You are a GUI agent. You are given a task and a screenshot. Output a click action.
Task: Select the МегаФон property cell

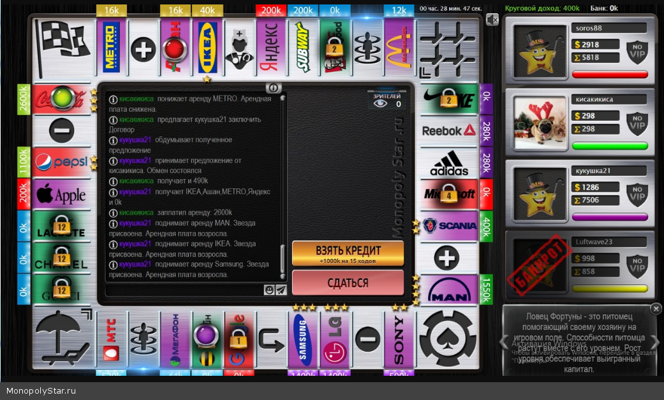(x=175, y=340)
